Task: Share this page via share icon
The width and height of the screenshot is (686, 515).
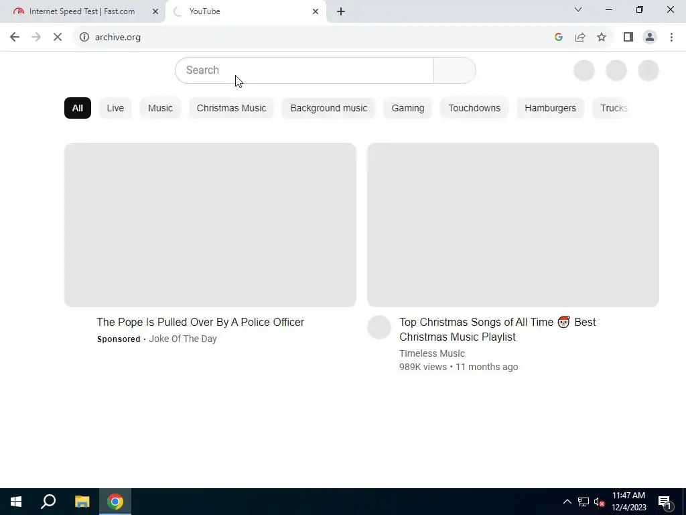Action: pos(580,38)
